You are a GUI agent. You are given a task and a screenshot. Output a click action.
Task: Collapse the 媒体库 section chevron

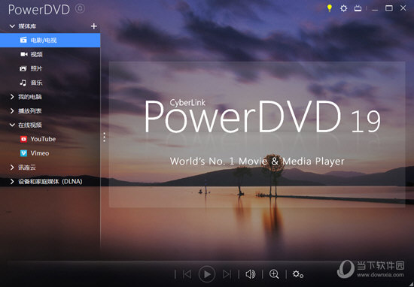click(x=12, y=26)
